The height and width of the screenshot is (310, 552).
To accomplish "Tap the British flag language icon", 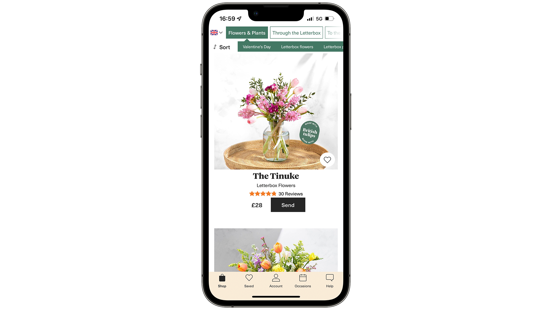I will [214, 32].
